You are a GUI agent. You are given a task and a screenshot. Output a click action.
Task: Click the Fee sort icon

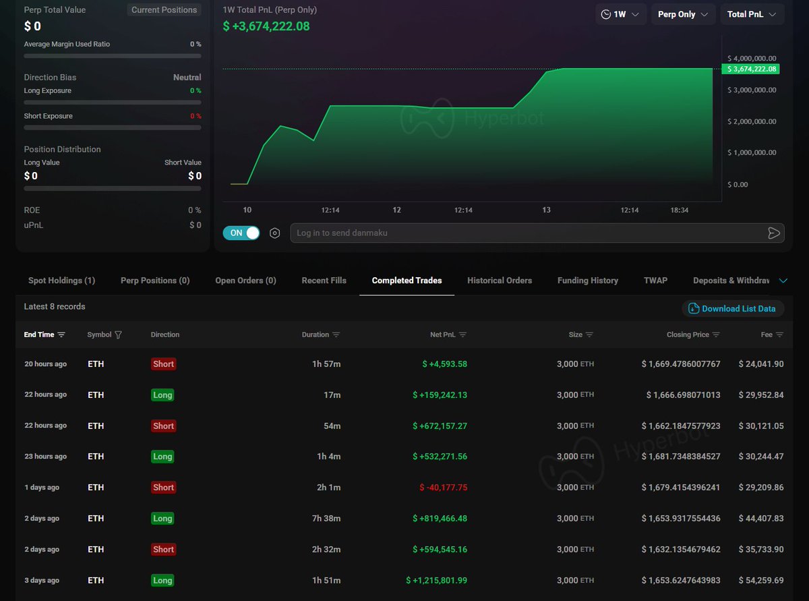click(779, 335)
